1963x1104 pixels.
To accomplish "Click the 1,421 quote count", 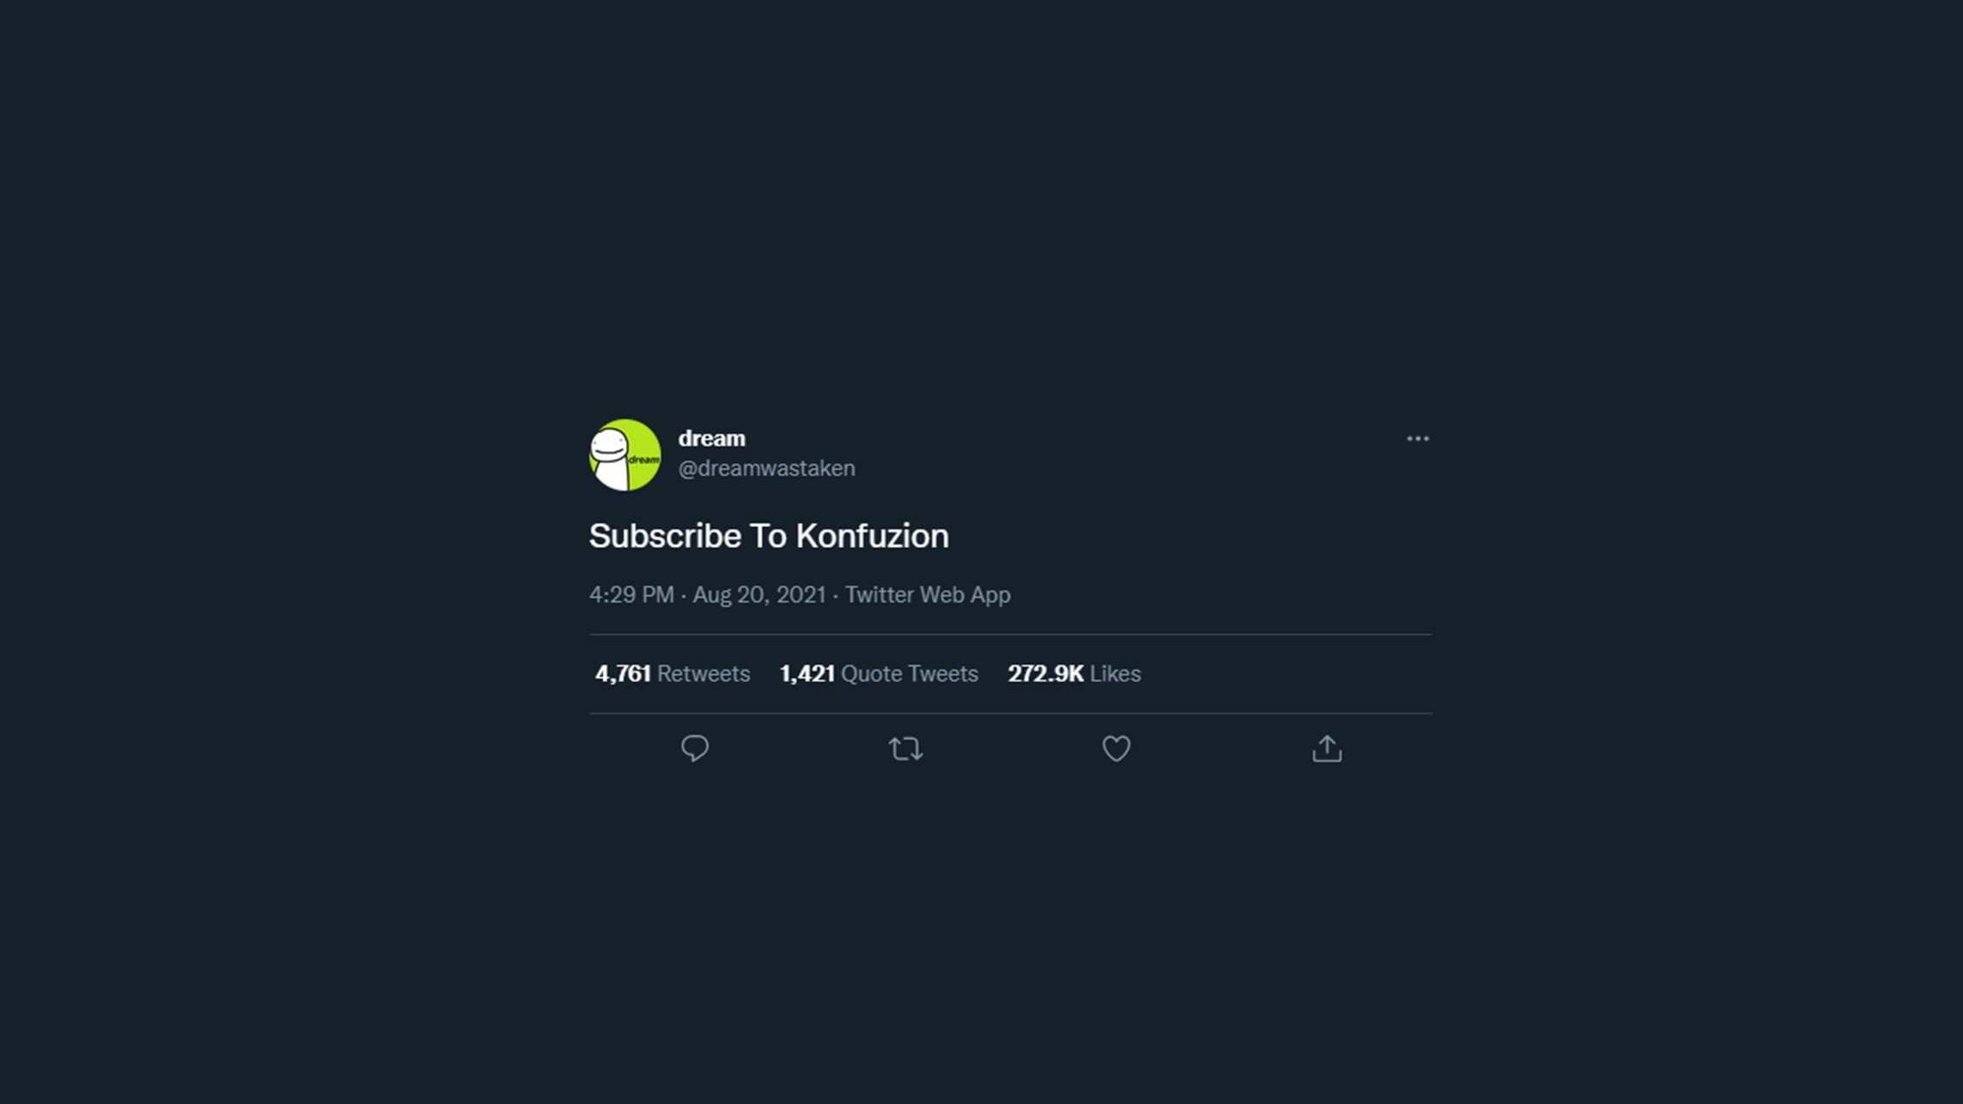I will coord(806,674).
